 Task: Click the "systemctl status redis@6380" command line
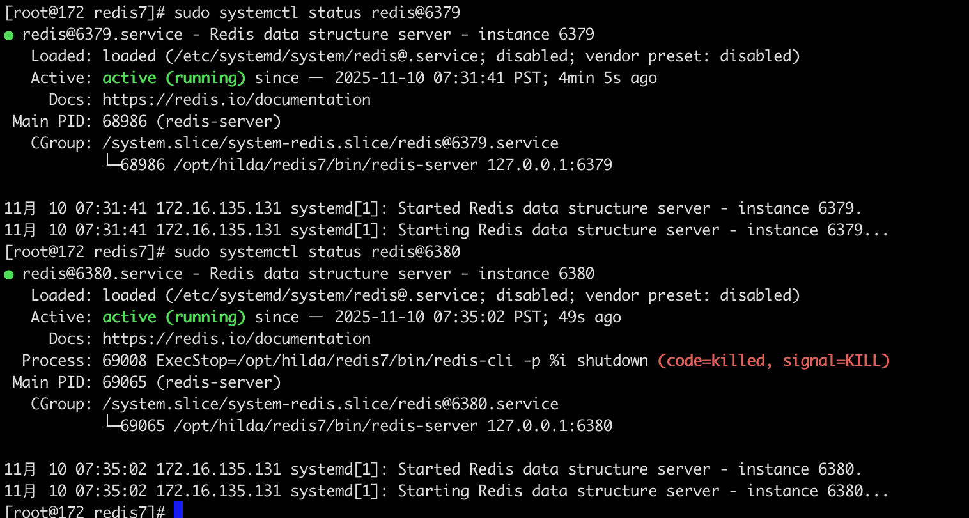coord(317,252)
